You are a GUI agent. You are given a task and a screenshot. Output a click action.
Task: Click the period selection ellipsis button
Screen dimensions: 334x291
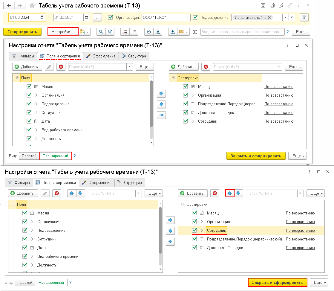coord(97,17)
